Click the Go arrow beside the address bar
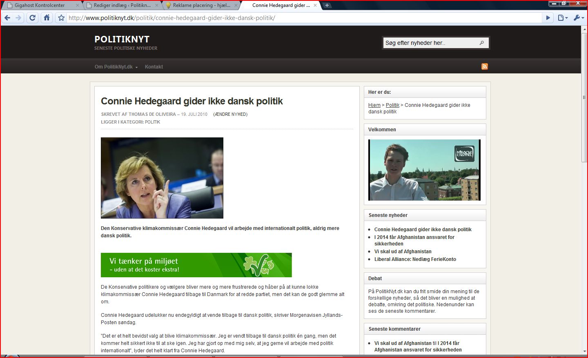 [x=548, y=18]
